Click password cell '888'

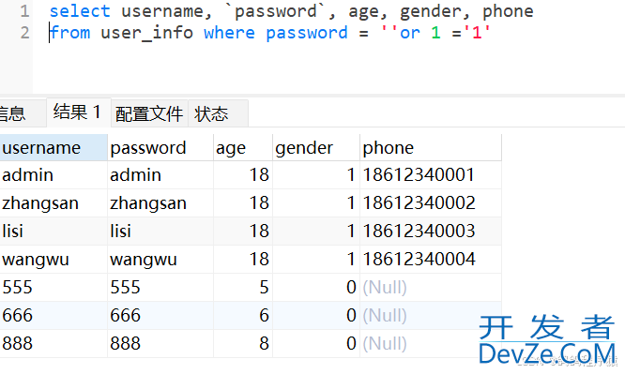(x=160, y=343)
